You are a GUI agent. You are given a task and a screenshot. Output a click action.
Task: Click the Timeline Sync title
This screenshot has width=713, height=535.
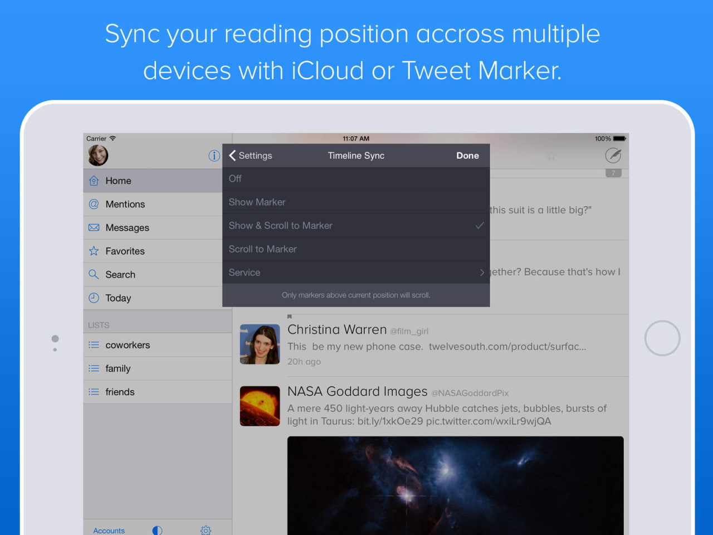[356, 155]
